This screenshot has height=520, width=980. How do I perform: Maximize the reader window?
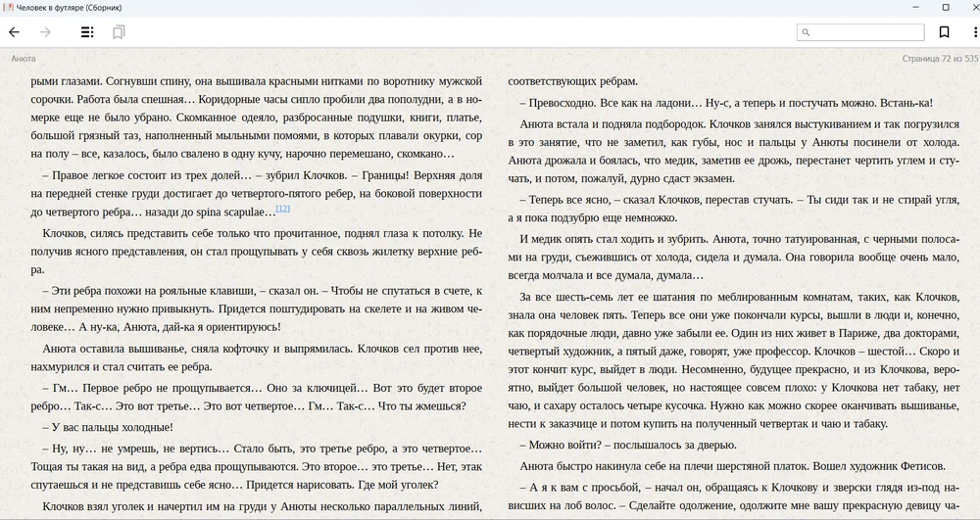946,8
